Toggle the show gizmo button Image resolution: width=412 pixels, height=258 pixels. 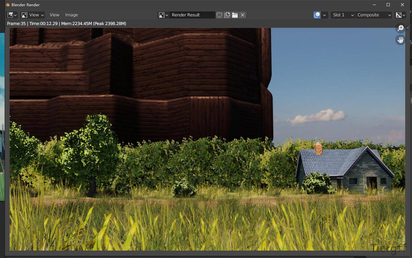click(x=317, y=15)
